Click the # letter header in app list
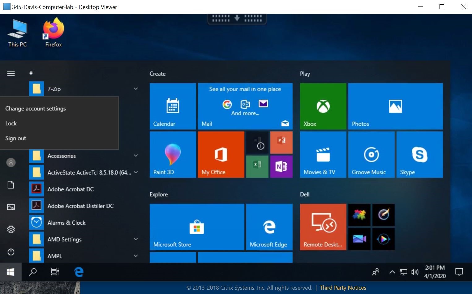The image size is (472, 294). (31, 73)
